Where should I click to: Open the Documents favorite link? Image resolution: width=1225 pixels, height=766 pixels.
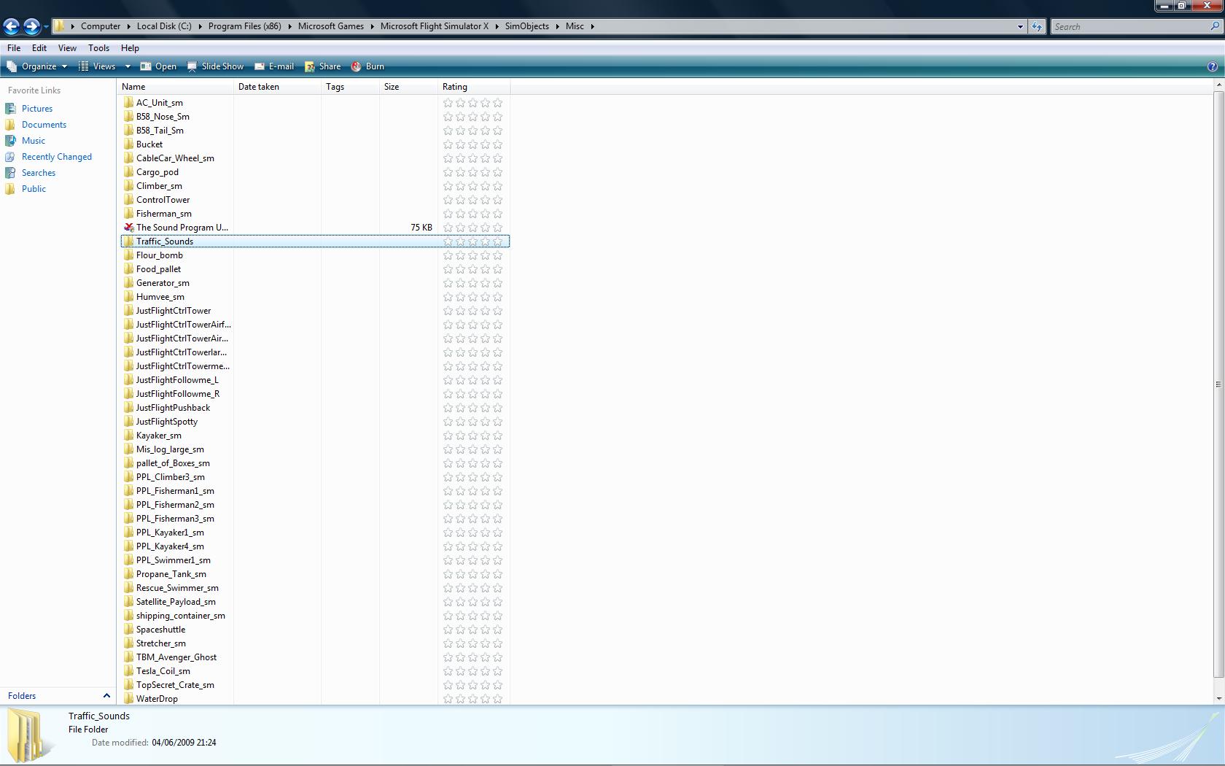pyautogui.click(x=44, y=125)
